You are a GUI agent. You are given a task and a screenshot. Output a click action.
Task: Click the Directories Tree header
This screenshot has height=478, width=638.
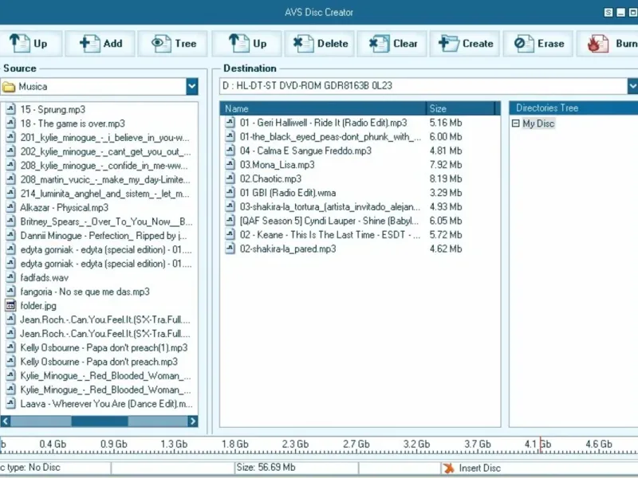tap(573, 108)
